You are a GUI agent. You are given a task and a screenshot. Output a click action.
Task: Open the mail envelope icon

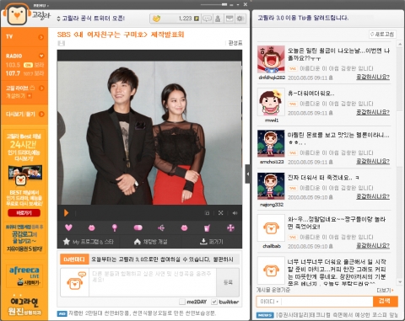(229, 19)
